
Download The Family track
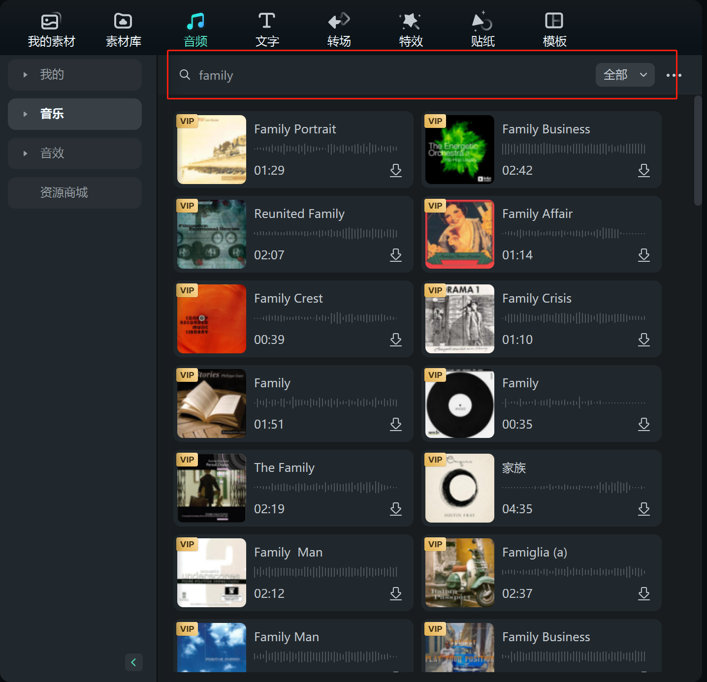tap(396, 509)
